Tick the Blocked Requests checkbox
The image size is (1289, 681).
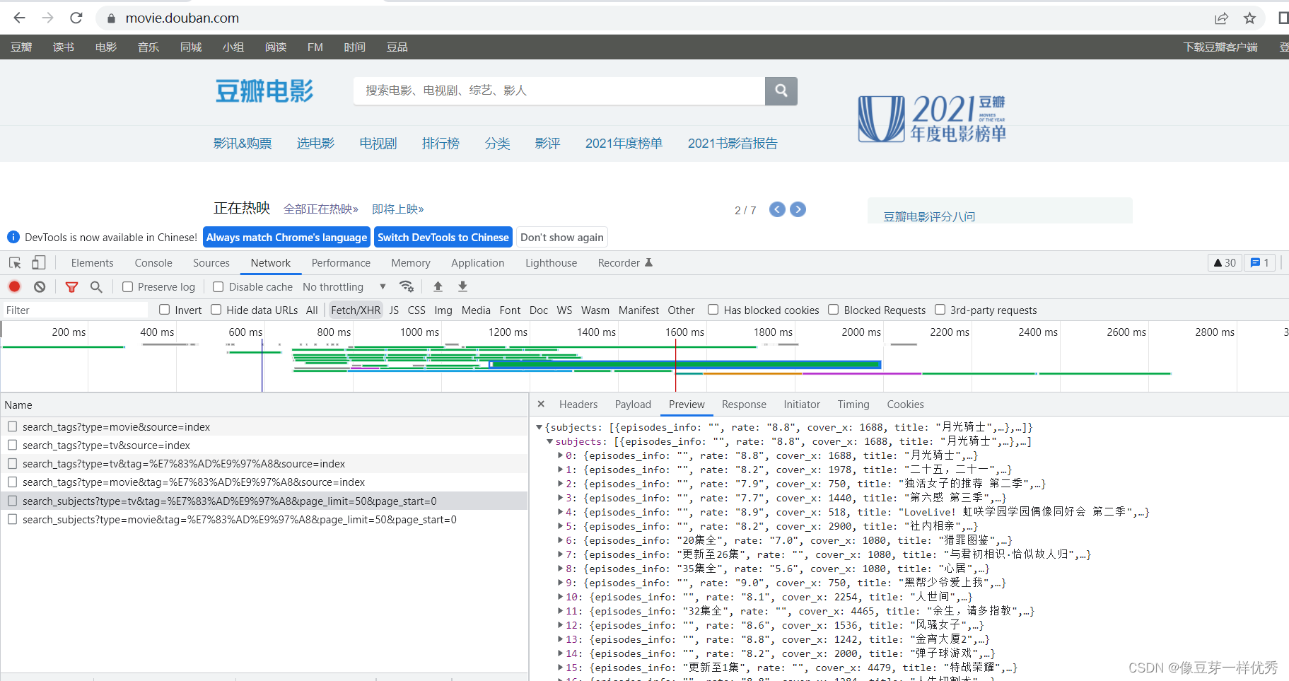[834, 310]
